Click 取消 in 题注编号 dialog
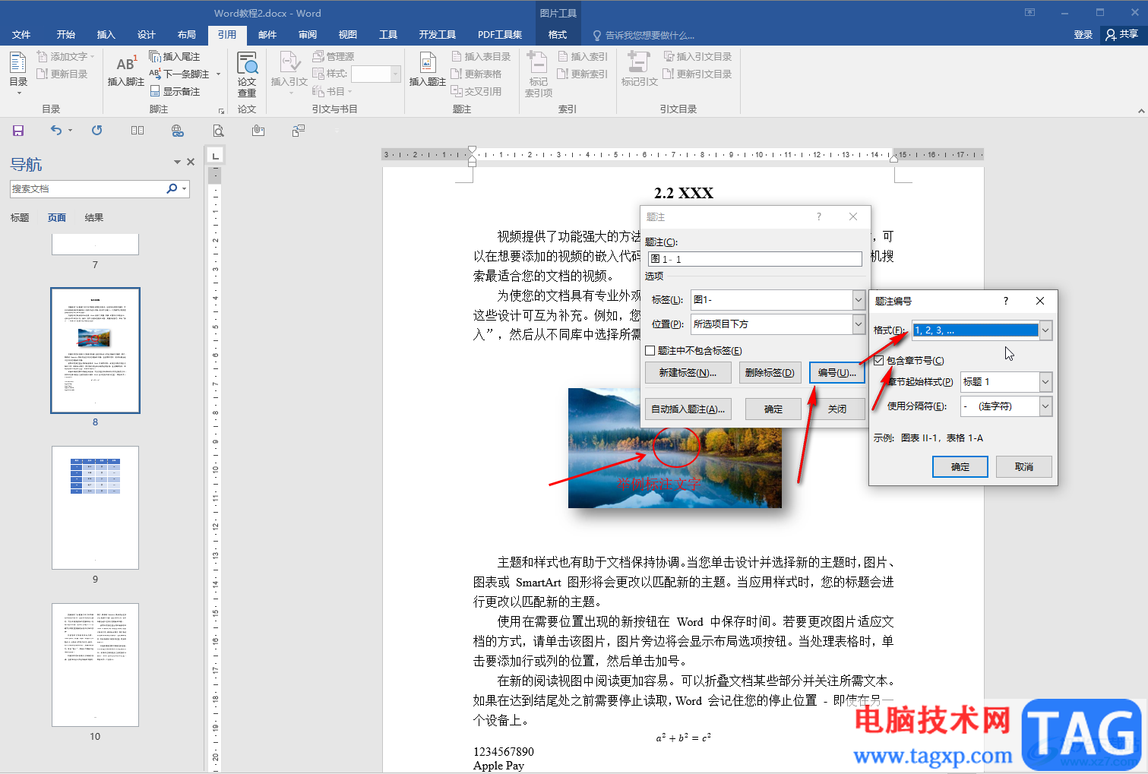The height and width of the screenshot is (774, 1148). (1024, 467)
